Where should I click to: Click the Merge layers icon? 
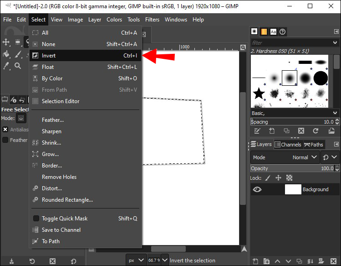tap(310, 261)
